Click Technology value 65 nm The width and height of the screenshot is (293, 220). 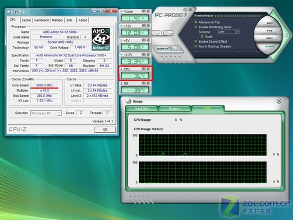[x=39, y=48]
